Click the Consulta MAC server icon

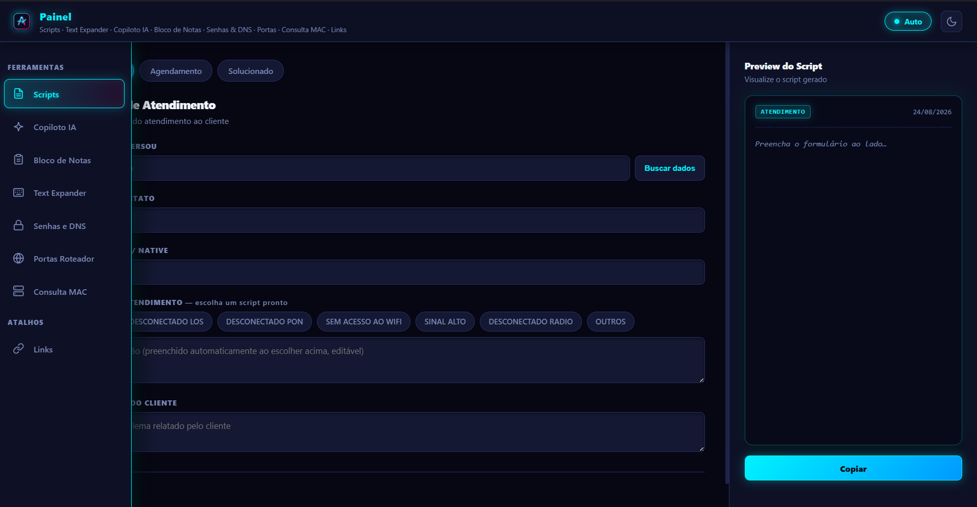(x=19, y=292)
